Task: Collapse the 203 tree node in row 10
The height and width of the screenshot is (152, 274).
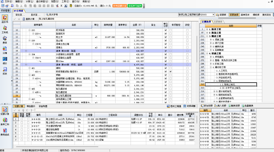Action: [x=29, y=30]
